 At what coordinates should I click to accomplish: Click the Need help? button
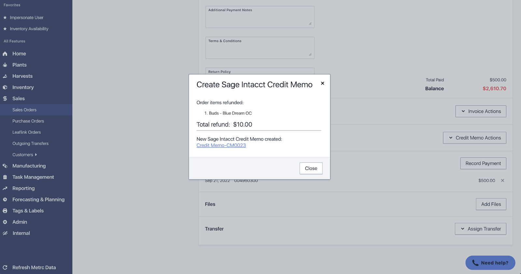(490, 263)
